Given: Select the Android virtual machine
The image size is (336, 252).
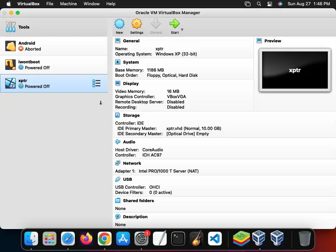Looking at the screenshot, I should click(53, 46).
